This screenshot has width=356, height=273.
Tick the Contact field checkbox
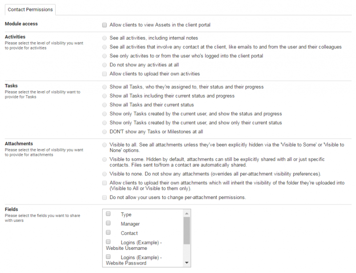tap(108, 233)
